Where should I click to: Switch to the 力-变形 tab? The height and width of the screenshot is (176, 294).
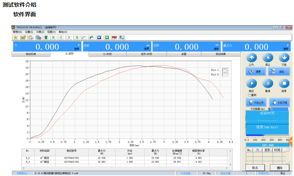click(69, 54)
